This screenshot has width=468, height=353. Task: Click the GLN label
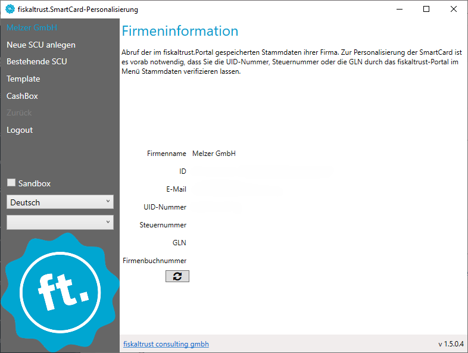179,243
